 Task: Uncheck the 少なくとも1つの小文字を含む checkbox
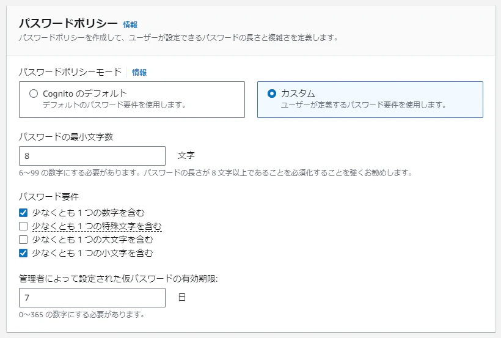coord(23,253)
